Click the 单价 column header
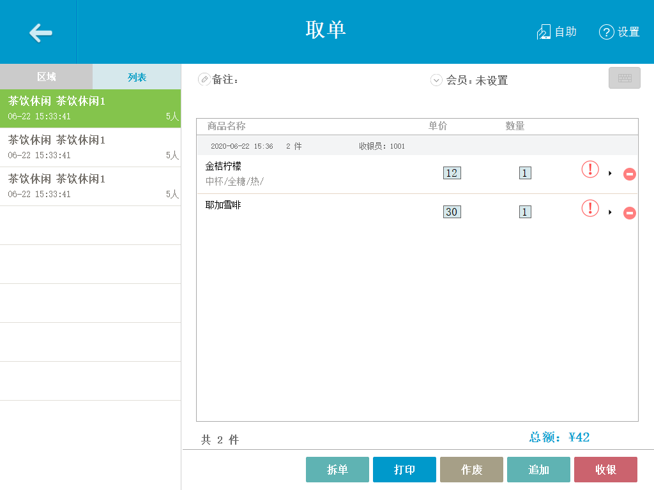The height and width of the screenshot is (490, 654). coord(437,126)
